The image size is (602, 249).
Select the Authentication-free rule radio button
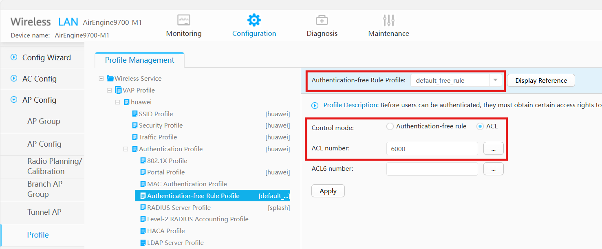[x=390, y=126]
